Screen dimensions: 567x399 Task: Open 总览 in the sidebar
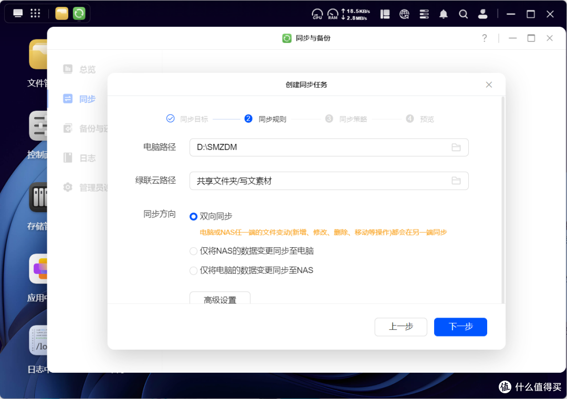click(x=79, y=69)
